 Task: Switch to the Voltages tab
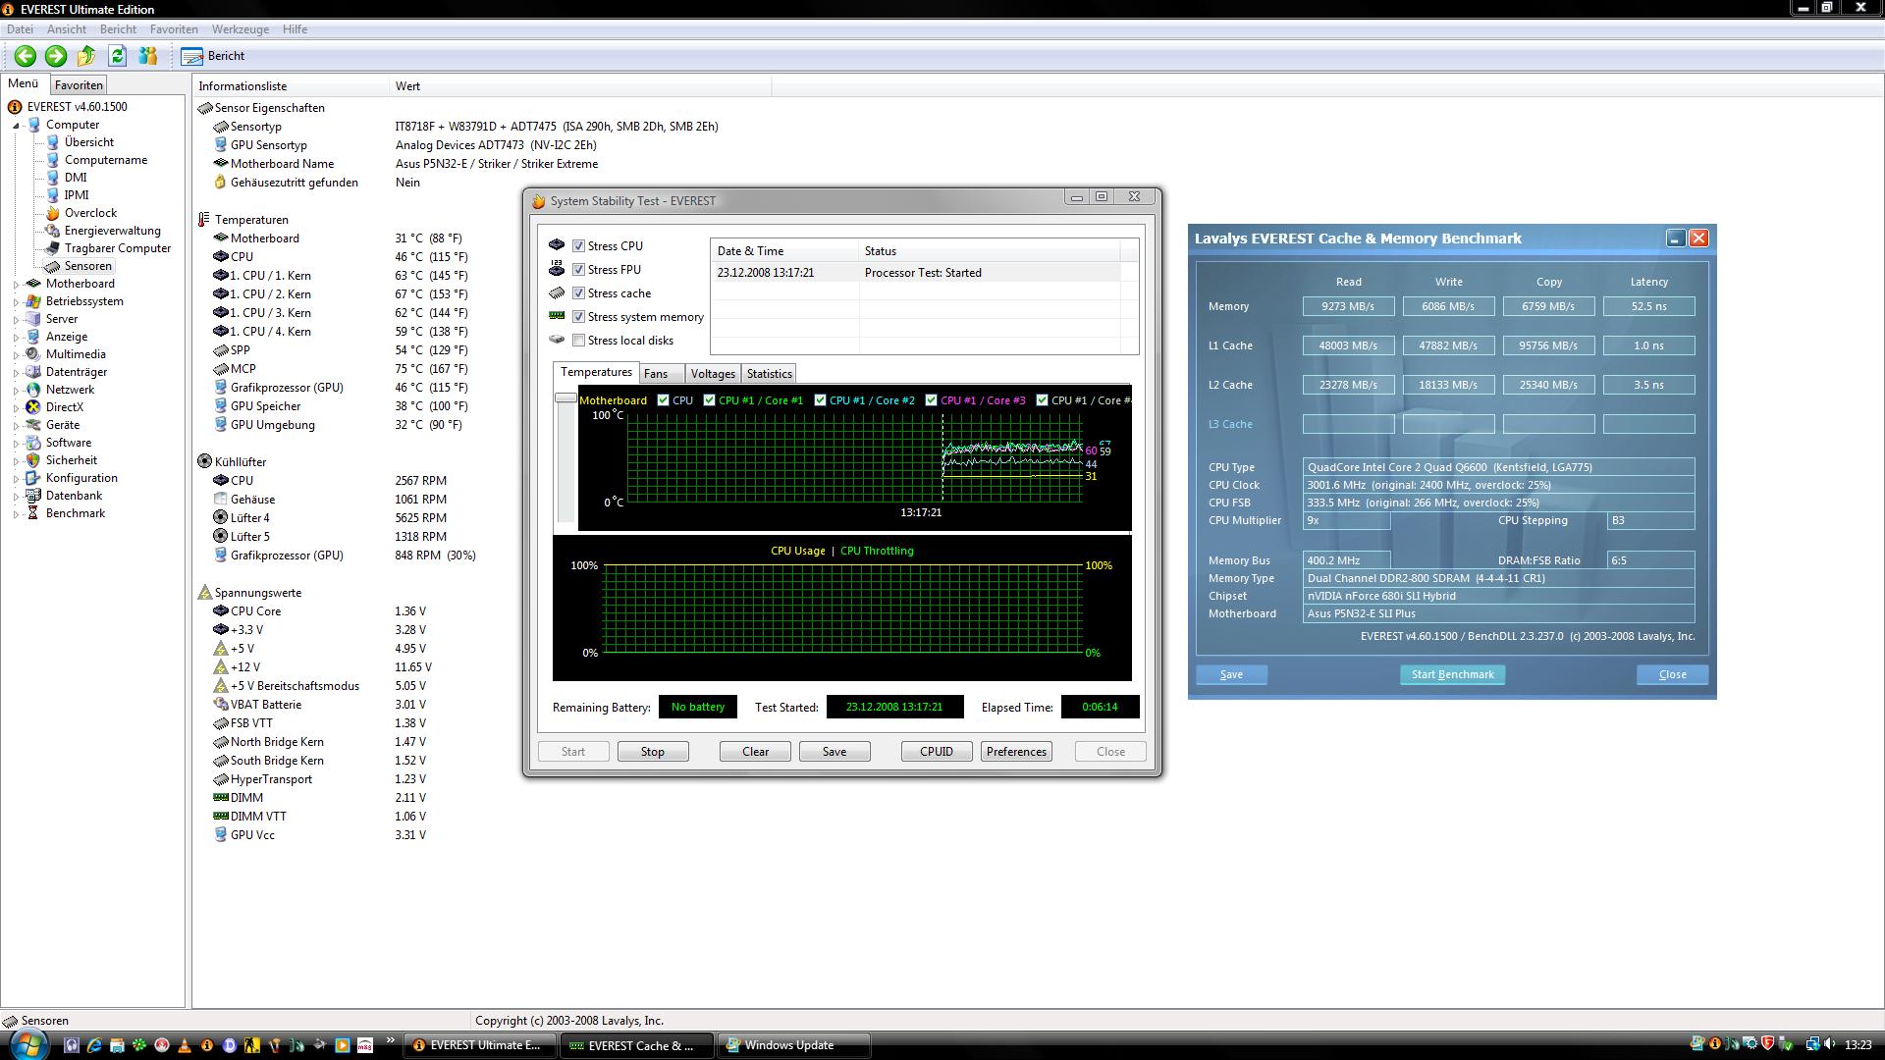click(712, 374)
